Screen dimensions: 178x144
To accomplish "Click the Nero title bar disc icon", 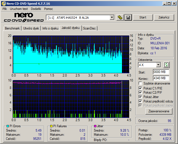I will (4, 4).
